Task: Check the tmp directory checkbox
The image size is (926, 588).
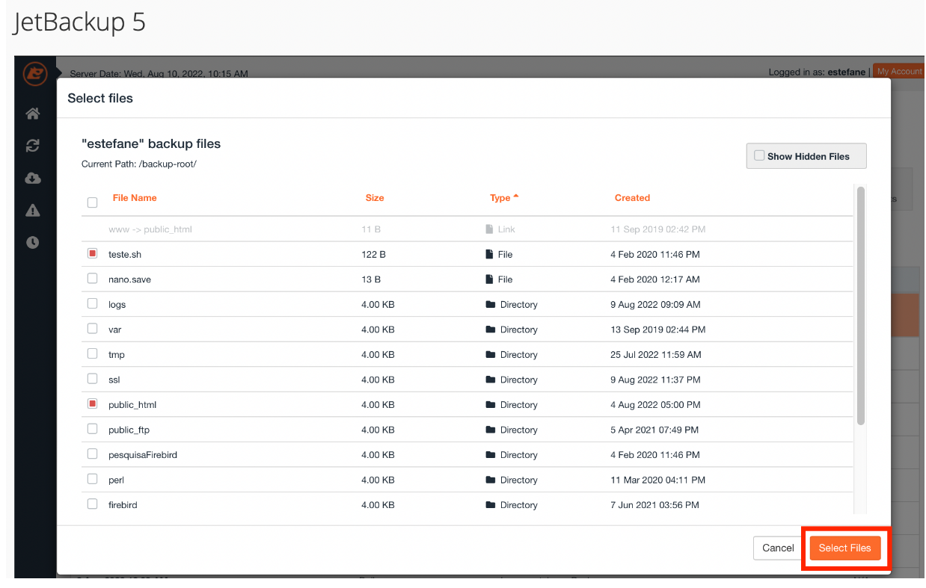Action: pyautogui.click(x=93, y=353)
